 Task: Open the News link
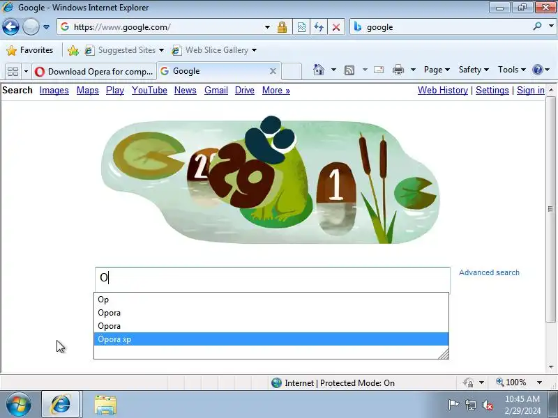pos(185,91)
